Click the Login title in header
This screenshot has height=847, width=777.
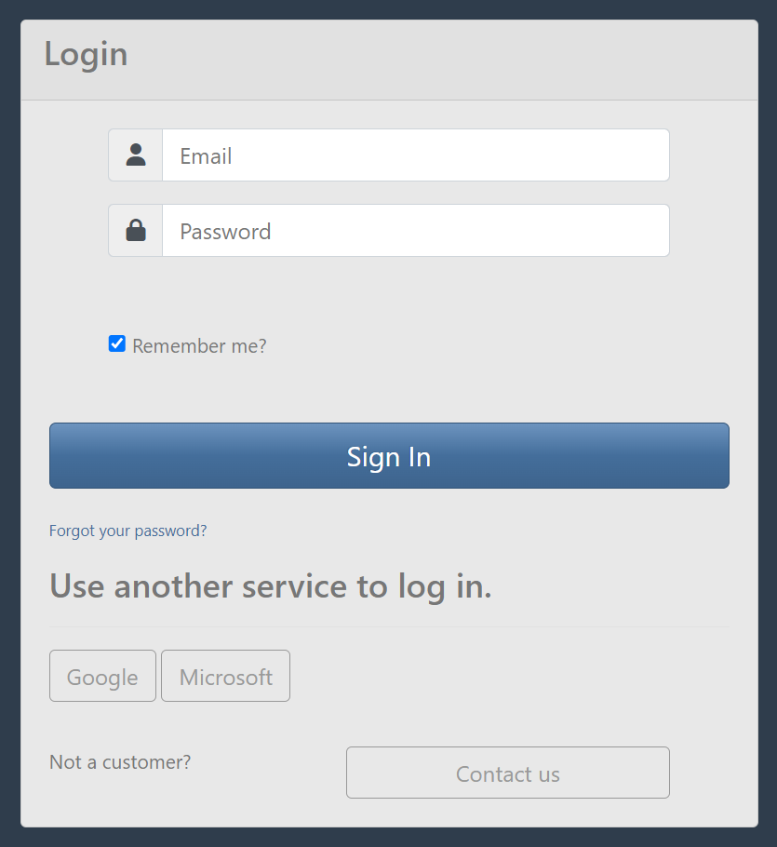click(86, 54)
